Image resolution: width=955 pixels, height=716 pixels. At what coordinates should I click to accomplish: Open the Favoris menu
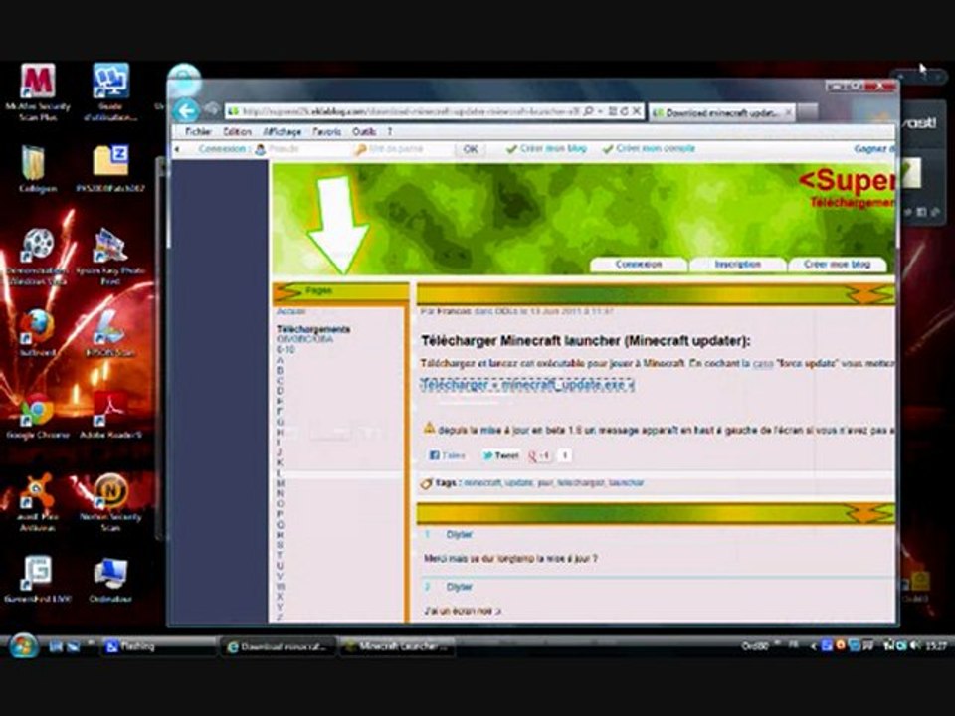click(326, 131)
